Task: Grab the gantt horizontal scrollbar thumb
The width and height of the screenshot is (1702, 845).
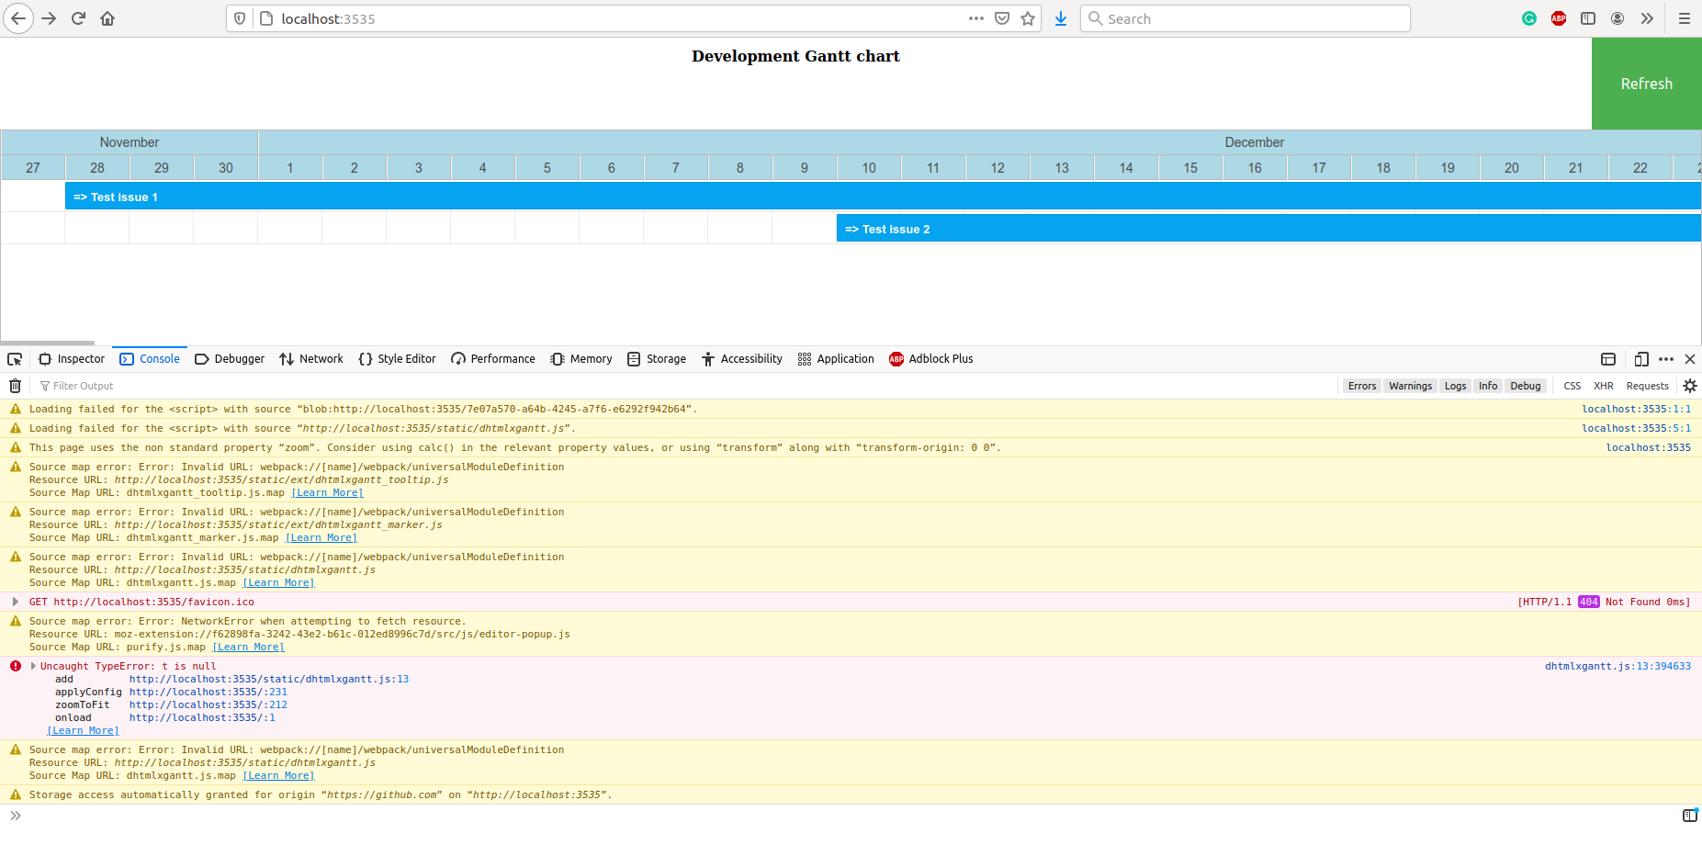Action: (x=48, y=344)
